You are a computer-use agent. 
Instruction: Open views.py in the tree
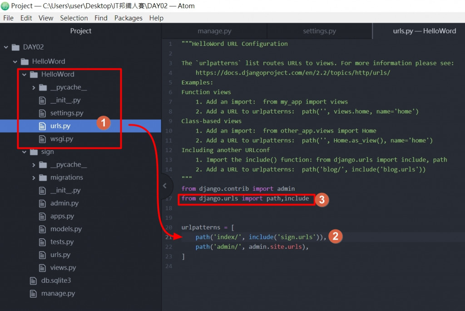click(x=63, y=268)
